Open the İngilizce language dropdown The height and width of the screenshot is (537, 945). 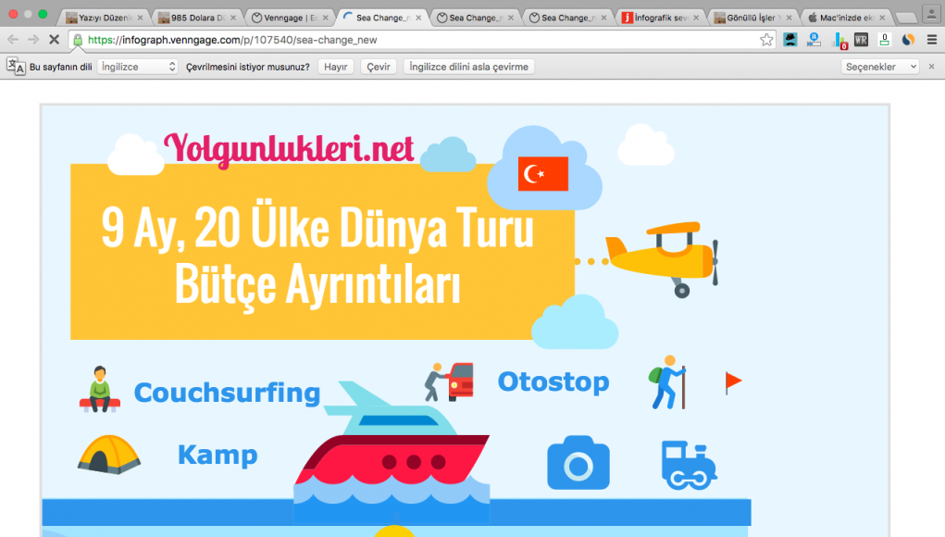[x=138, y=67]
